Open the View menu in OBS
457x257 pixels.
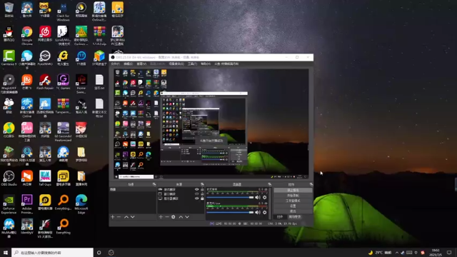pyautogui.click(x=141, y=64)
